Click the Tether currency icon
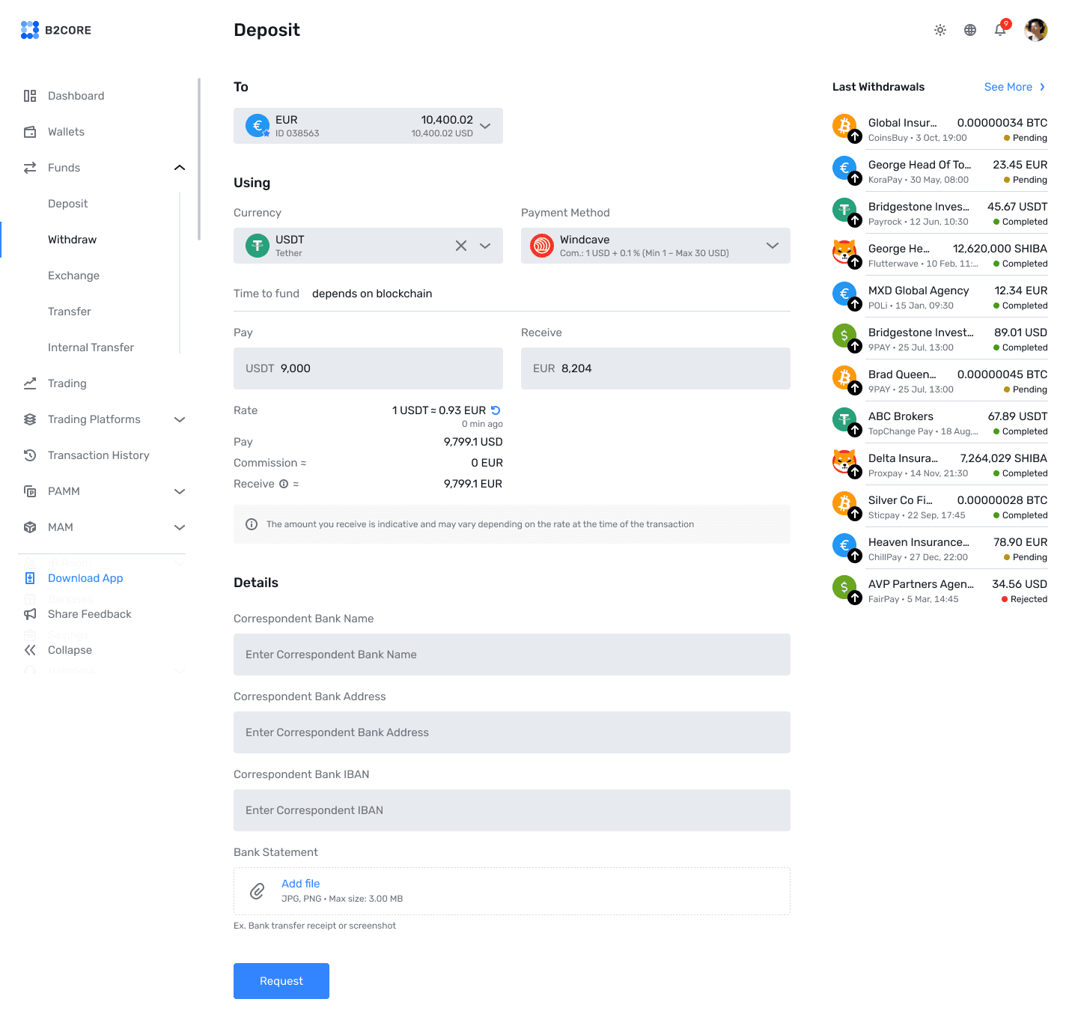Screen dimensions: 1078x1017 258,246
